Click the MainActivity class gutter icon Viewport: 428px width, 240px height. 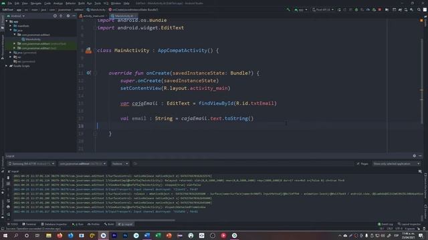pos(88,51)
